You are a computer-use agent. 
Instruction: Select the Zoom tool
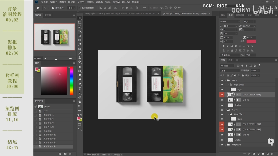click(80, 106)
